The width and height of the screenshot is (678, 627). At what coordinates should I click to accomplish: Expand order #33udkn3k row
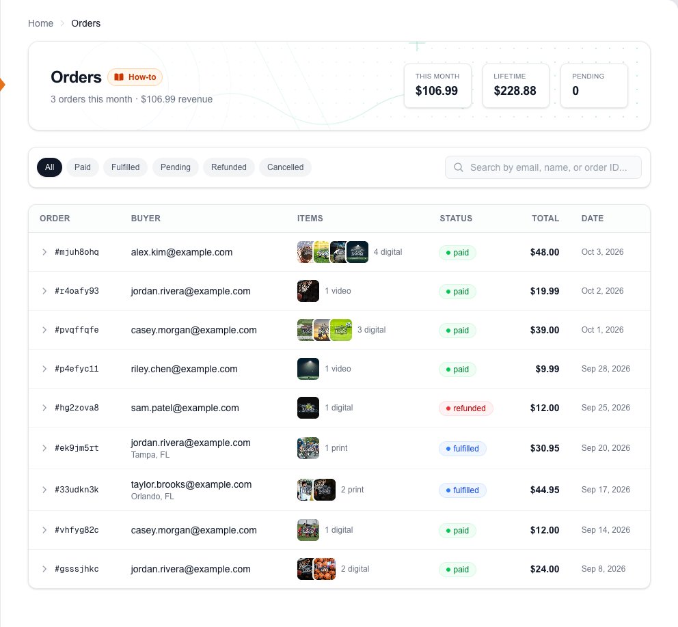[x=44, y=490]
